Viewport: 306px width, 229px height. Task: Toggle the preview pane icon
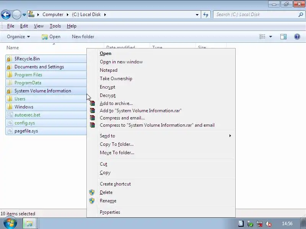[x=283, y=37]
